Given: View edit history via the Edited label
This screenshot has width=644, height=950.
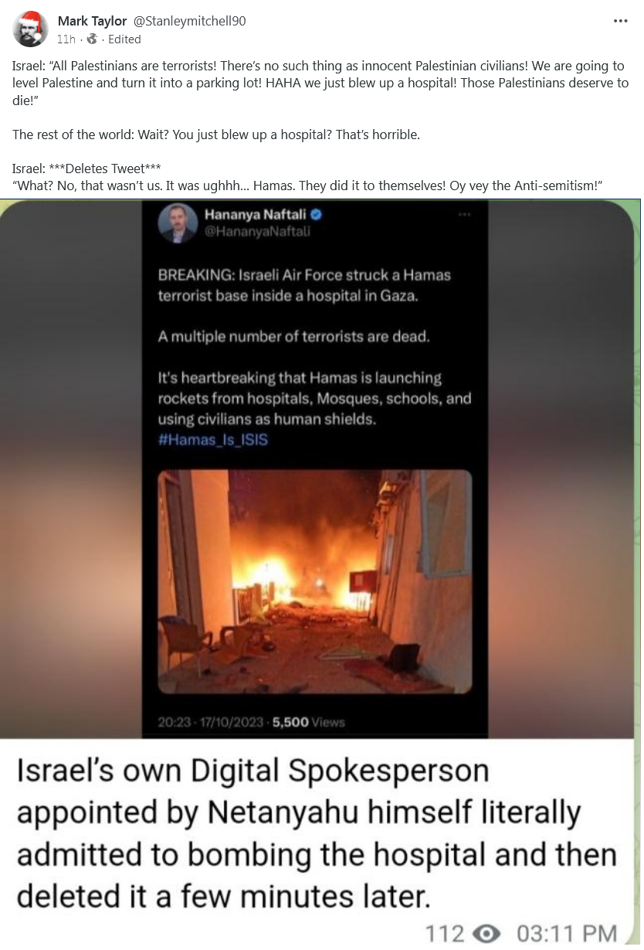Looking at the screenshot, I should pyautogui.click(x=124, y=39).
